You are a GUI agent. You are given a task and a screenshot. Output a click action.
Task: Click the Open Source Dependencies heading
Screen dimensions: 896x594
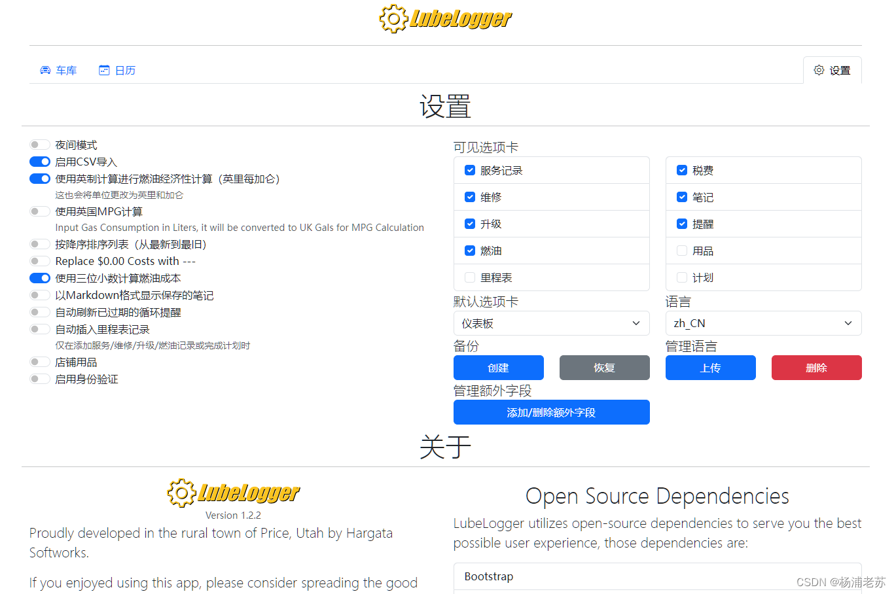[658, 496]
